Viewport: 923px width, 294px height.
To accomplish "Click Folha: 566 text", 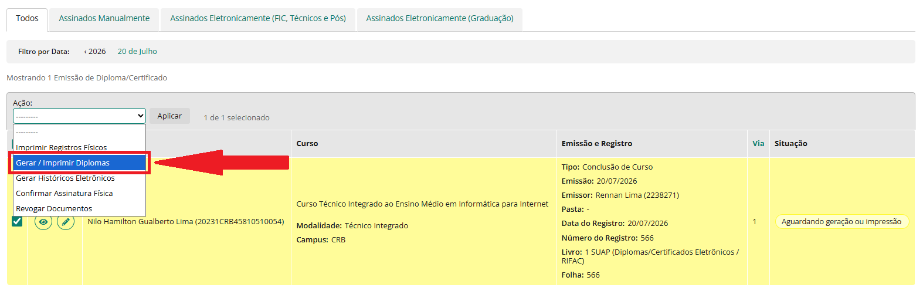I will (581, 275).
